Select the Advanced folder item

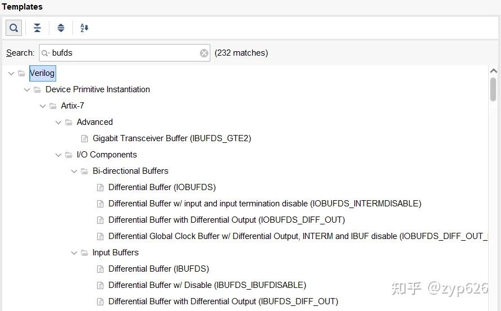coord(94,122)
